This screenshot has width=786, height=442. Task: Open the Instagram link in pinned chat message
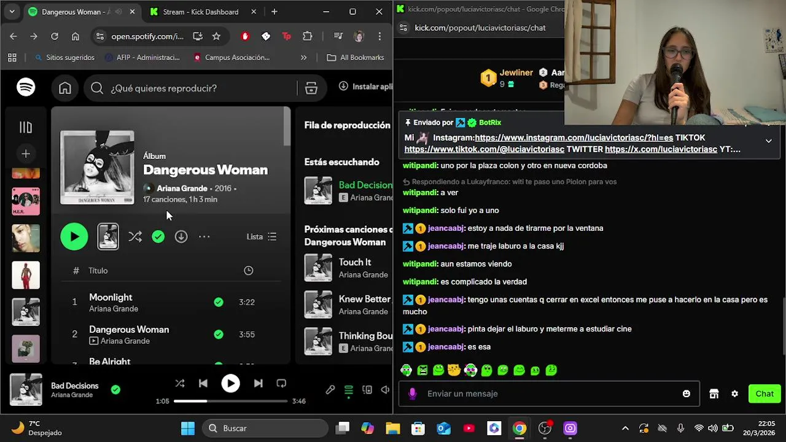pyautogui.click(x=574, y=138)
